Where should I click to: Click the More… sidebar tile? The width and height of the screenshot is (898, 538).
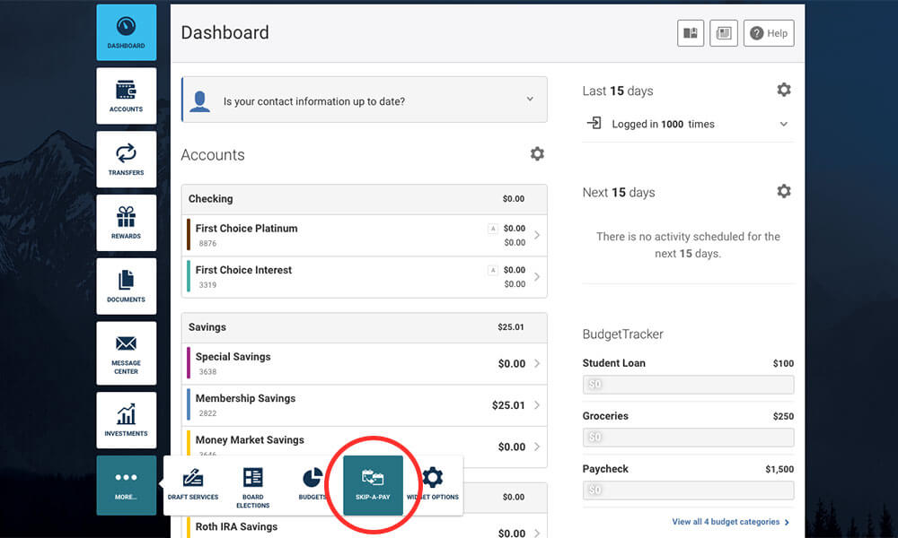point(126,485)
